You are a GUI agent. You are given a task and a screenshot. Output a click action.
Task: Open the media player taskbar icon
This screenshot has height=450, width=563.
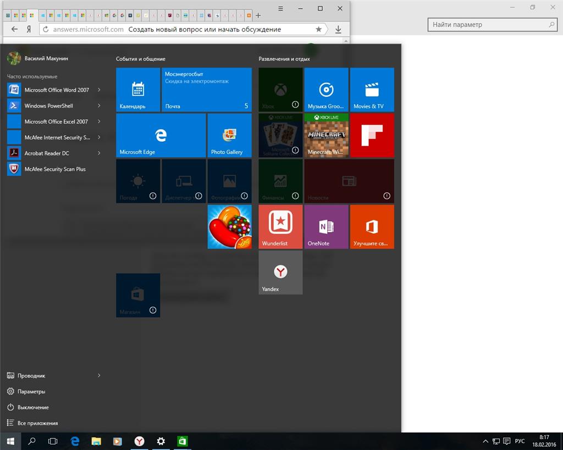[x=118, y=441]
